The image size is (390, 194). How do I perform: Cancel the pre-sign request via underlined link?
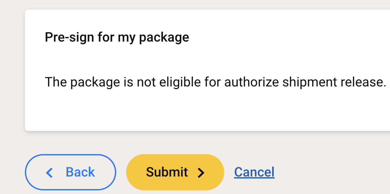(x=254, y=172)
